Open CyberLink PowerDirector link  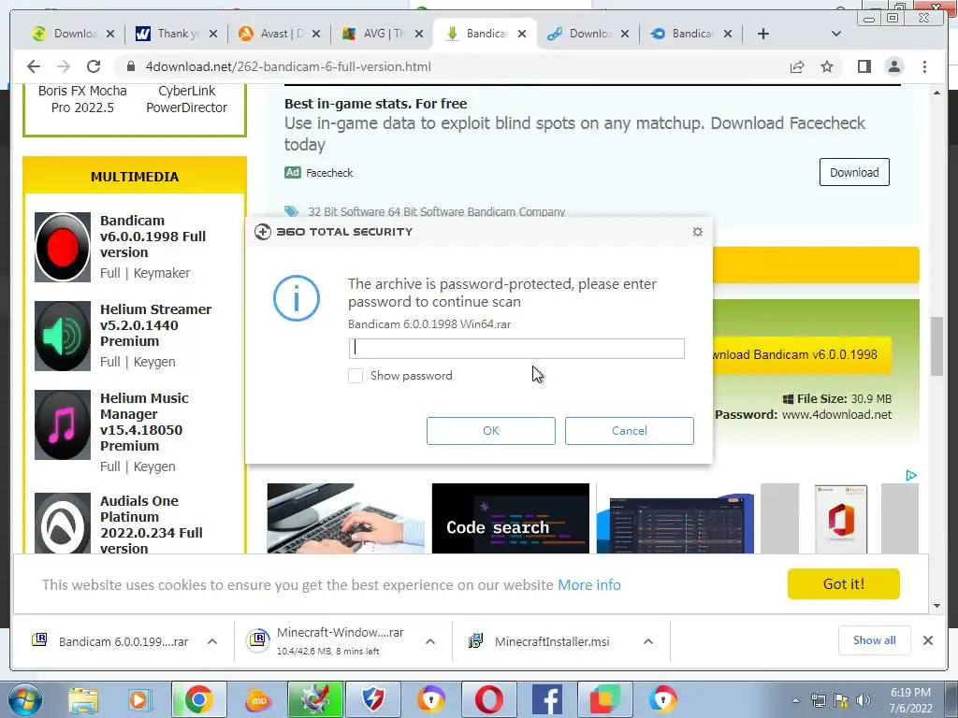click(x=186, y=99)
